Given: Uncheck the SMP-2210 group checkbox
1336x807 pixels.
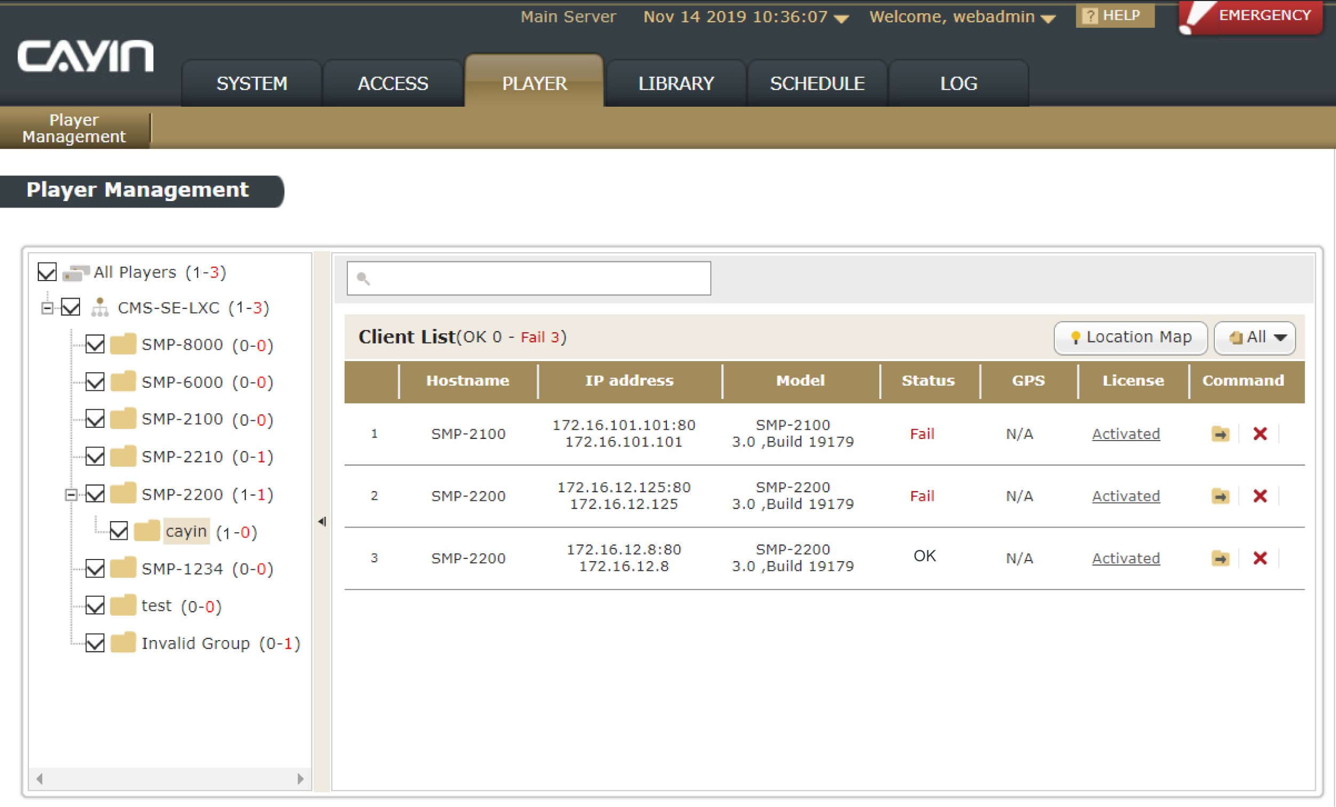Looking at the screenshot, I should pyautogui.click(x=96, y=457).
